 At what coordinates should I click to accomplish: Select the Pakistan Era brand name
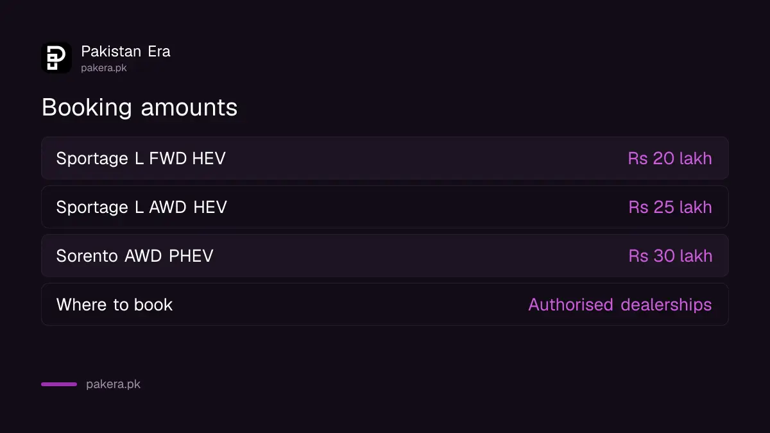click(126, 51)
